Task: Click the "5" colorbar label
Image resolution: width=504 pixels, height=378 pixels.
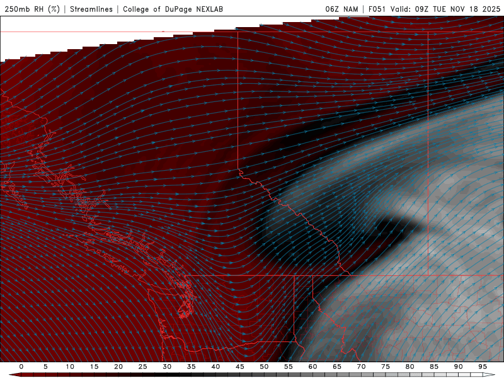Action: [x=45, y=367]
